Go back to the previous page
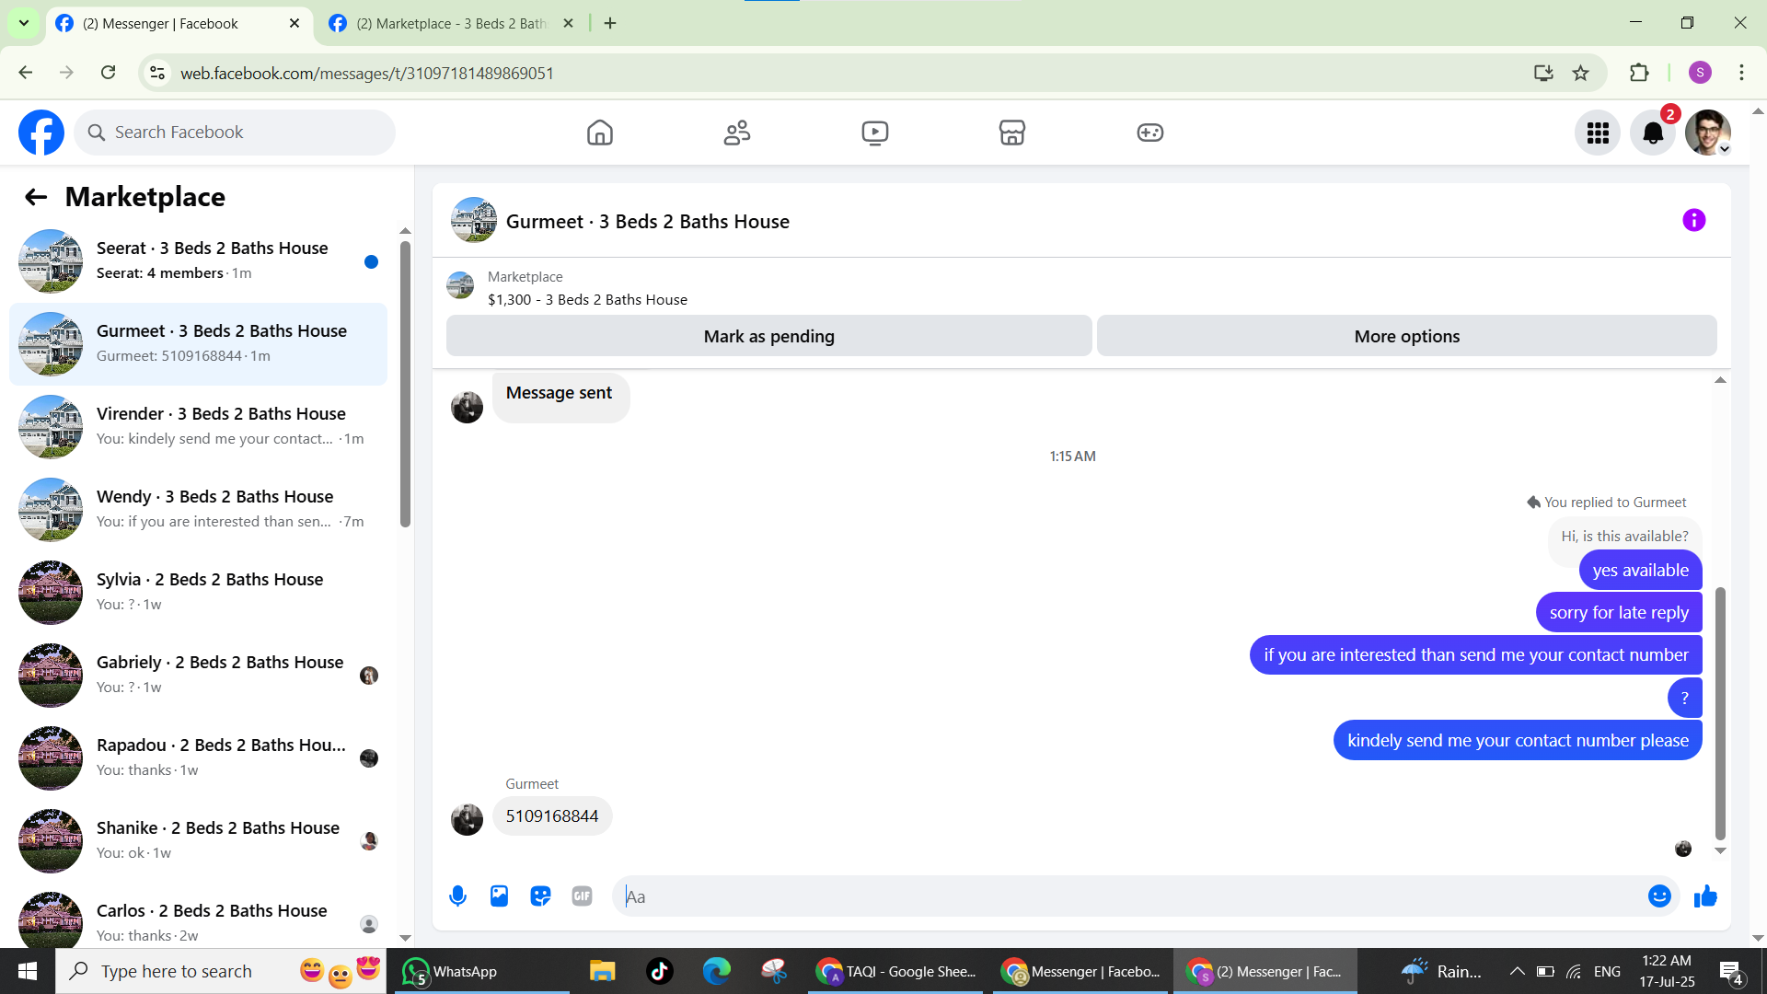This screenshot has width=1767, height=994. click(x=26, y=73)
